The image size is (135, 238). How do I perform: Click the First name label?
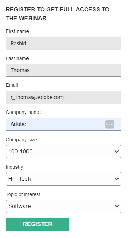point(17,31)
